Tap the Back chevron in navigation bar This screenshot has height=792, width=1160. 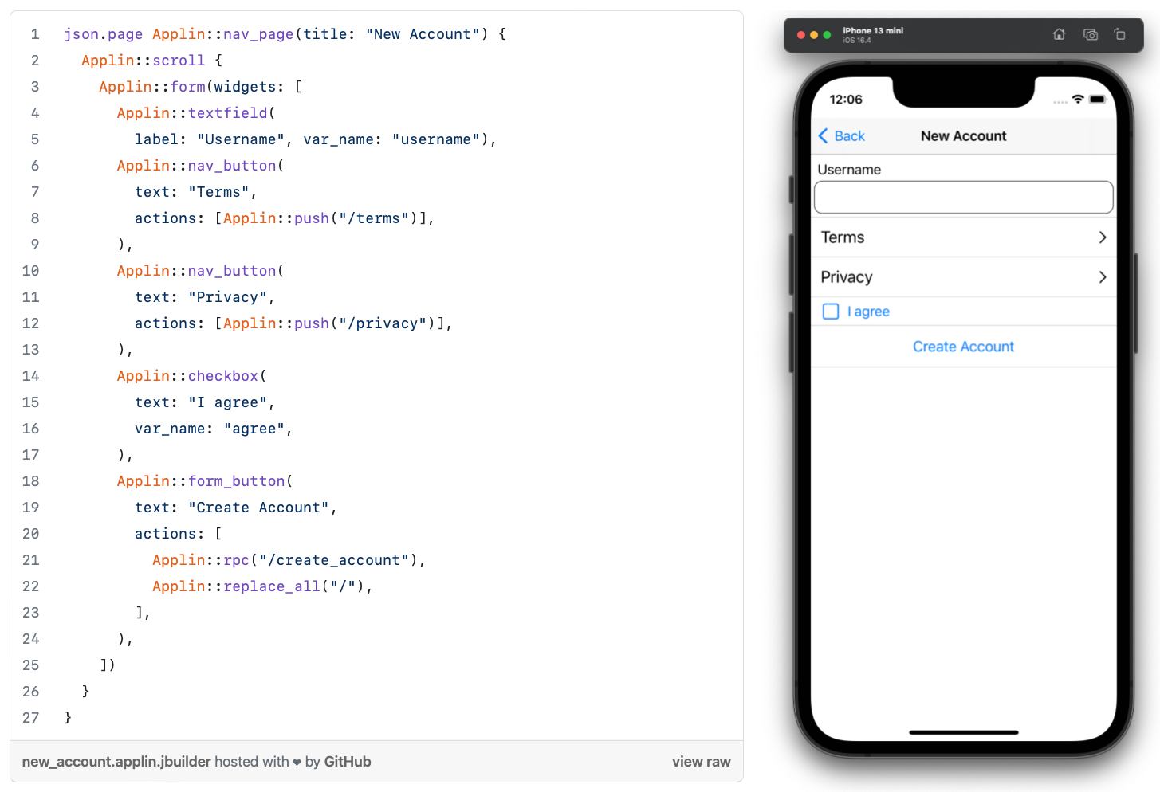[824, 136]
